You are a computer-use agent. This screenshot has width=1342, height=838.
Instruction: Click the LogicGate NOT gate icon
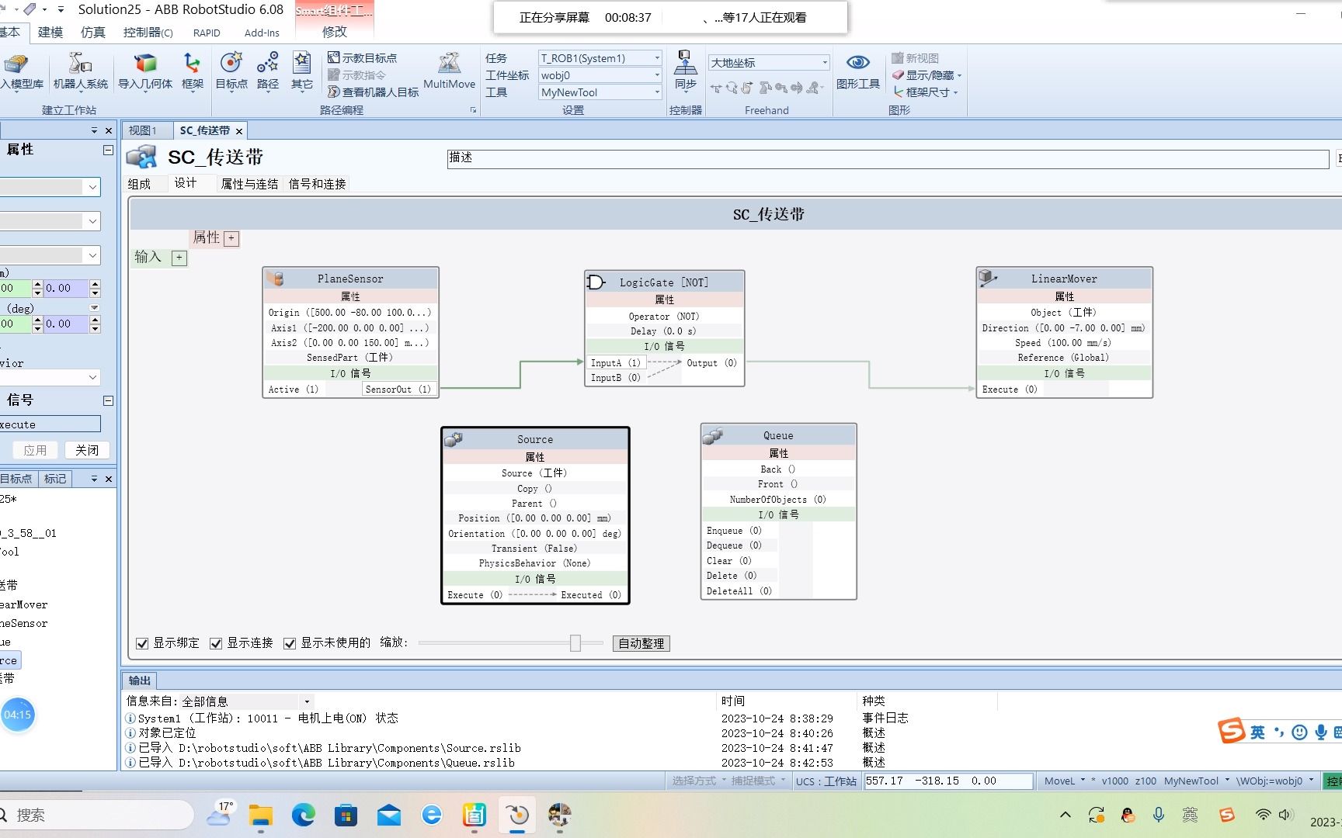coord(596,282)
